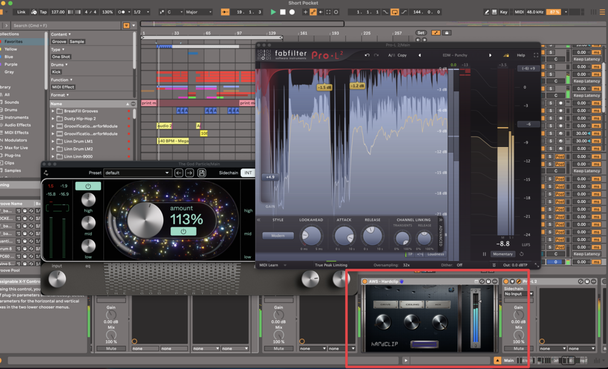Click the Set locator button
Viewport: 608px width, 369px height.
(420, 33)
